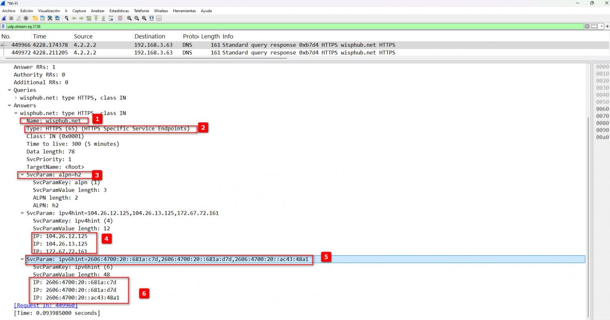Toggle auto-scroll during live capture
This screenshot has height=320, width=610.
coord(111,18)
